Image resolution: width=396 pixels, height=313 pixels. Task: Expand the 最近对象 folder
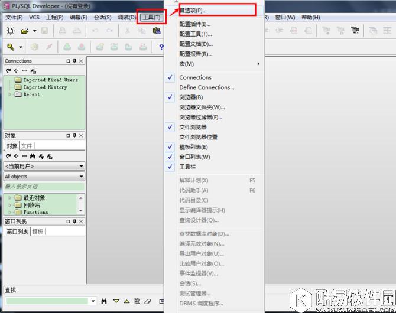click(x=10, y=198)
